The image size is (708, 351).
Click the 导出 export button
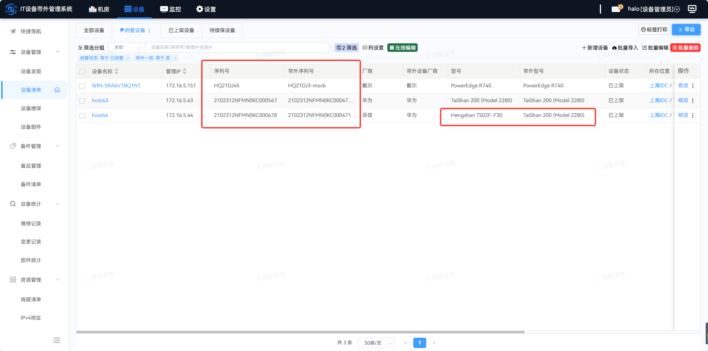[686, 30]
